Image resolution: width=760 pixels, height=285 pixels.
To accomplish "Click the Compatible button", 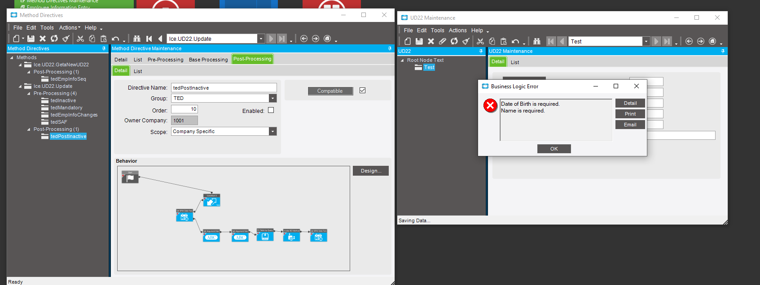I will click(x=330, y=91).
